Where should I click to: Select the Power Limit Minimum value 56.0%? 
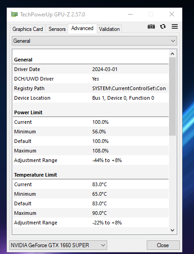[x=99, y=132]
